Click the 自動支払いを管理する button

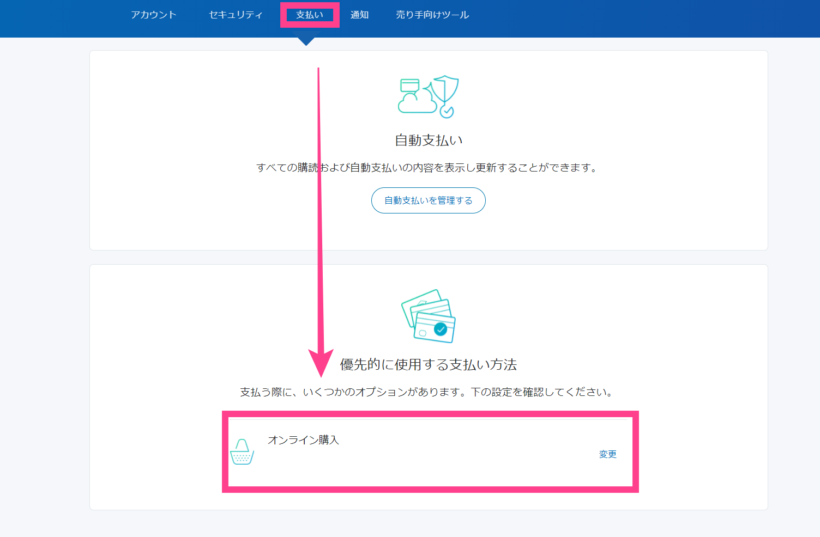tap(429, 200)
